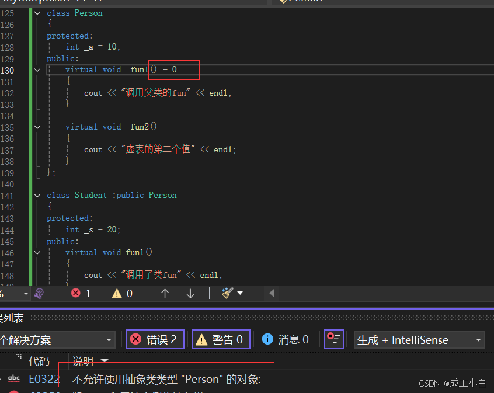Click the error list column grip icon
Image resolution: width=494 pixels, height=393 pixels.
point(19,356)
